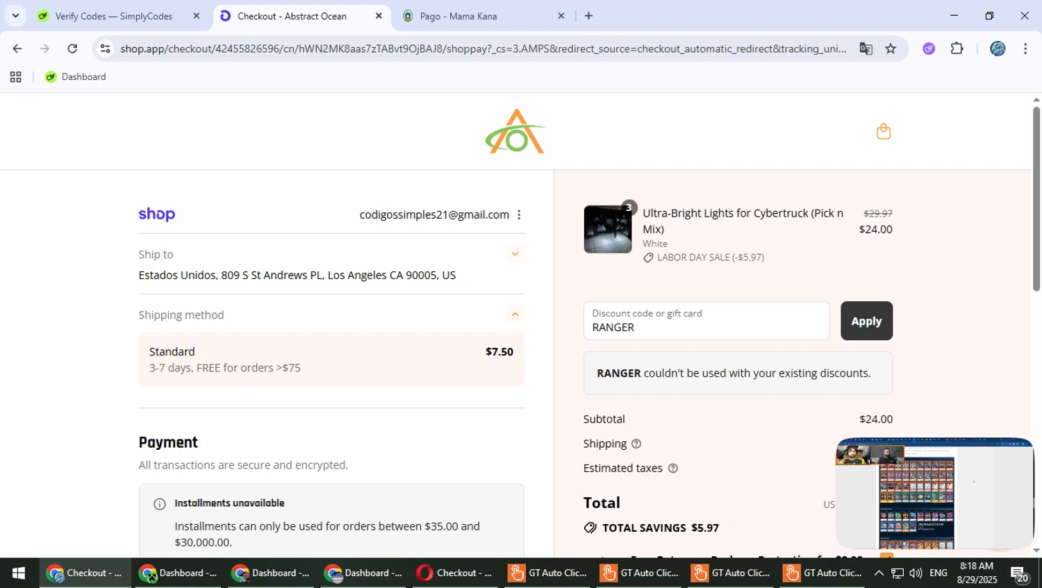Image resolution: width=1042 pixels, height=588 pixels.
Task: Click the RANGER couldn't be used message
Action: [x=738, y=373]
